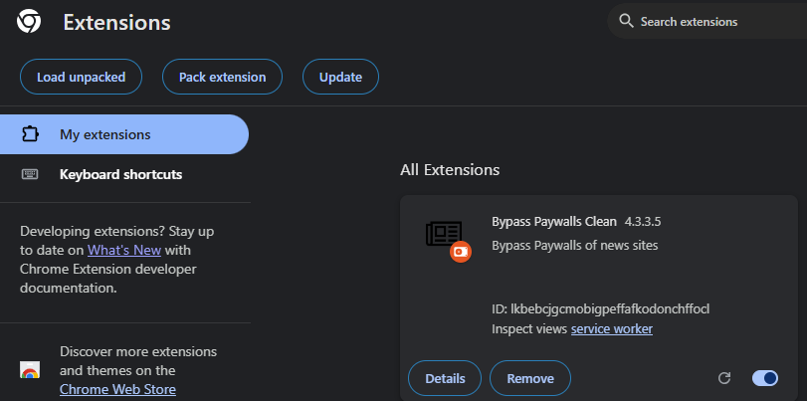Open the My extensions section

coord(124,134)
